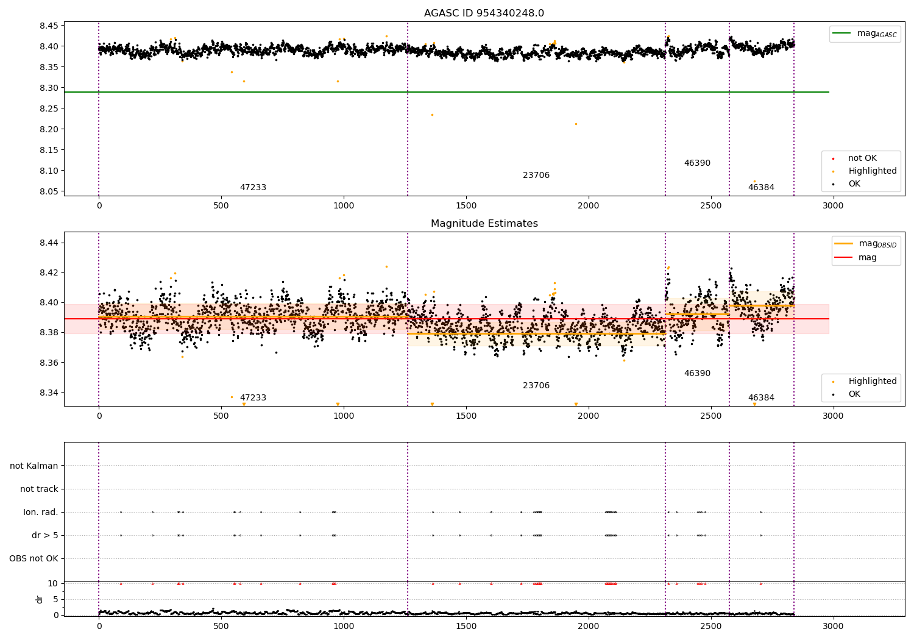Select Highlighted in the Magnitude Estimates legend
The width and height of the screenshot is (914, 640).
(873, 382)
